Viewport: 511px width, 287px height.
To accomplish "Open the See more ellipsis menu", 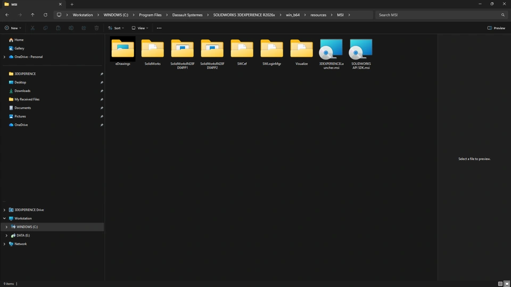I will 159,28.
